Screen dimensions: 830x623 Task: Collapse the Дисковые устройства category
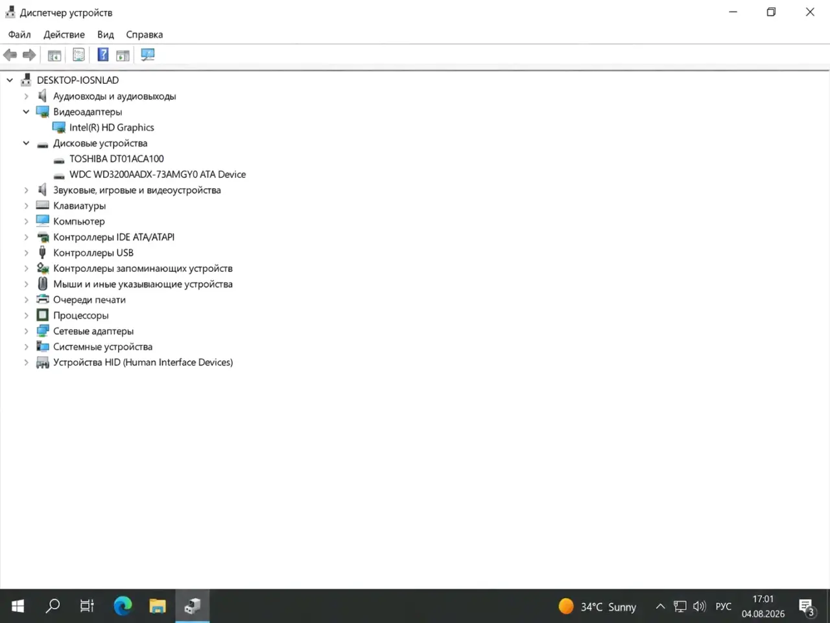click(26, 143)
